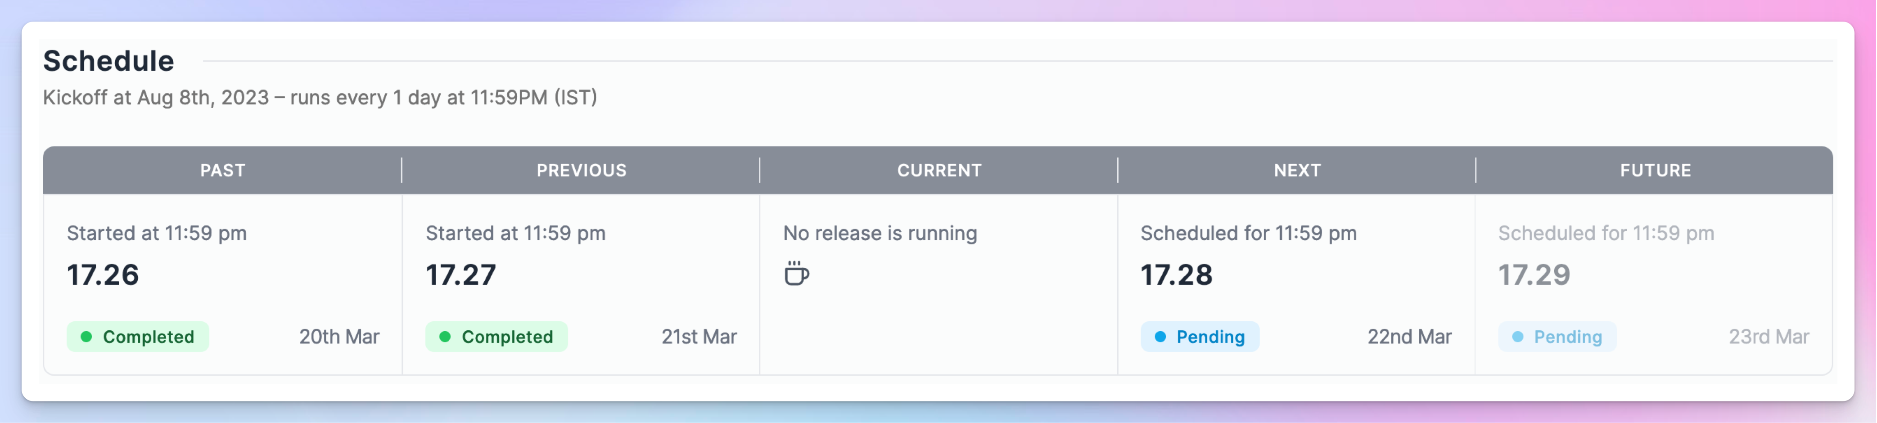Click the Completed badge for 21st Mar
This screenshot has width=1877, height=423.
496,336
